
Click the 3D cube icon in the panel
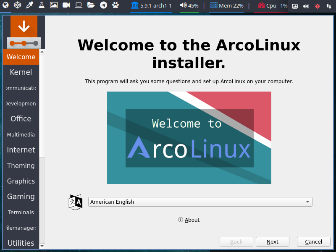[x=17, y=5]
